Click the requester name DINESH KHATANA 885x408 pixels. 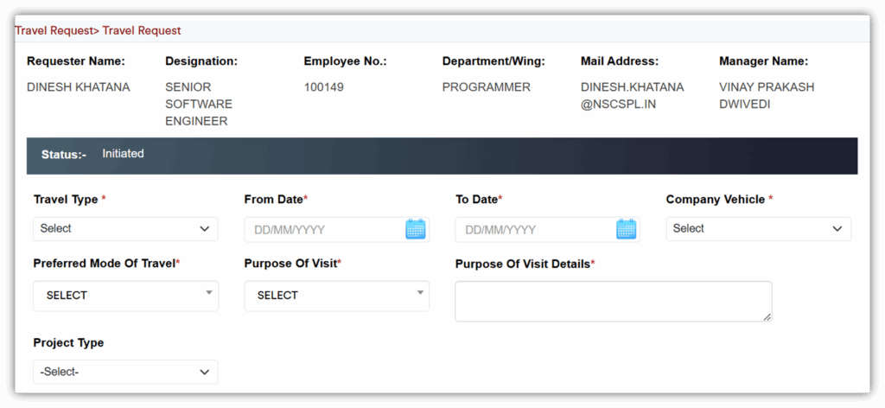[79, 87]
